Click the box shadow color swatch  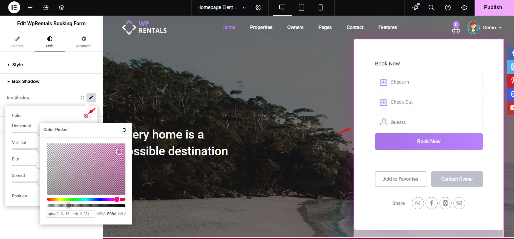(x=86, y=116)
